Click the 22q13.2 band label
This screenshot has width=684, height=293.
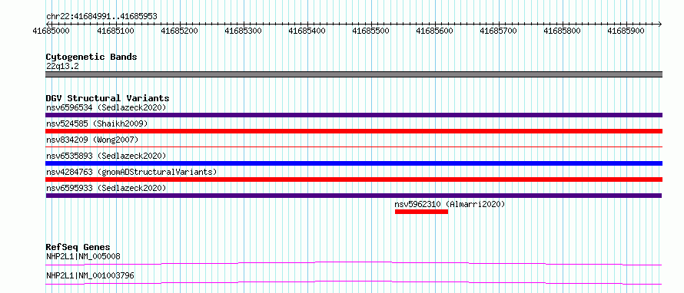[x=62, y=66]
